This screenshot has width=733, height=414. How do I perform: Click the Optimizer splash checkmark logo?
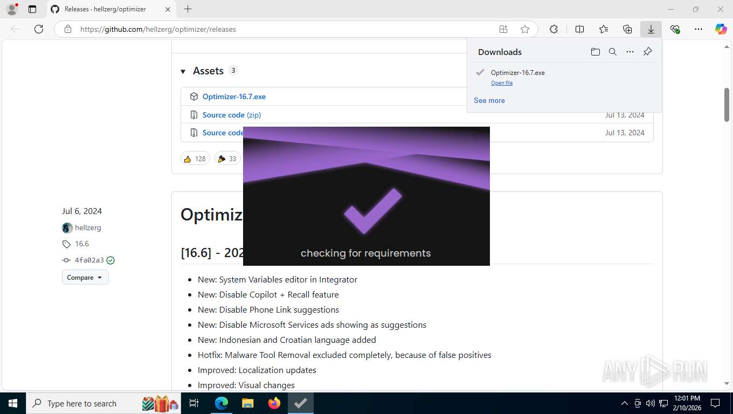[373, 211]
